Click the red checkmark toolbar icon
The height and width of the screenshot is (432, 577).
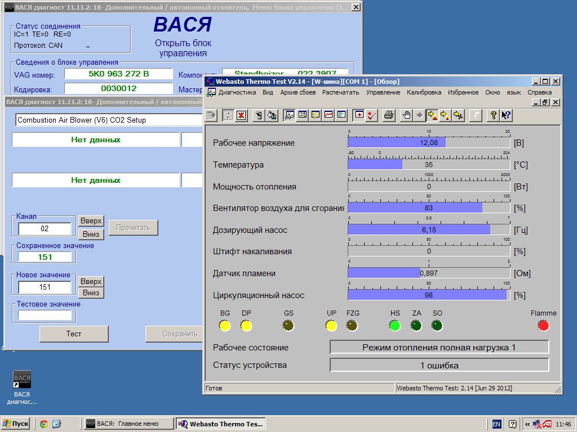point(372,115)
